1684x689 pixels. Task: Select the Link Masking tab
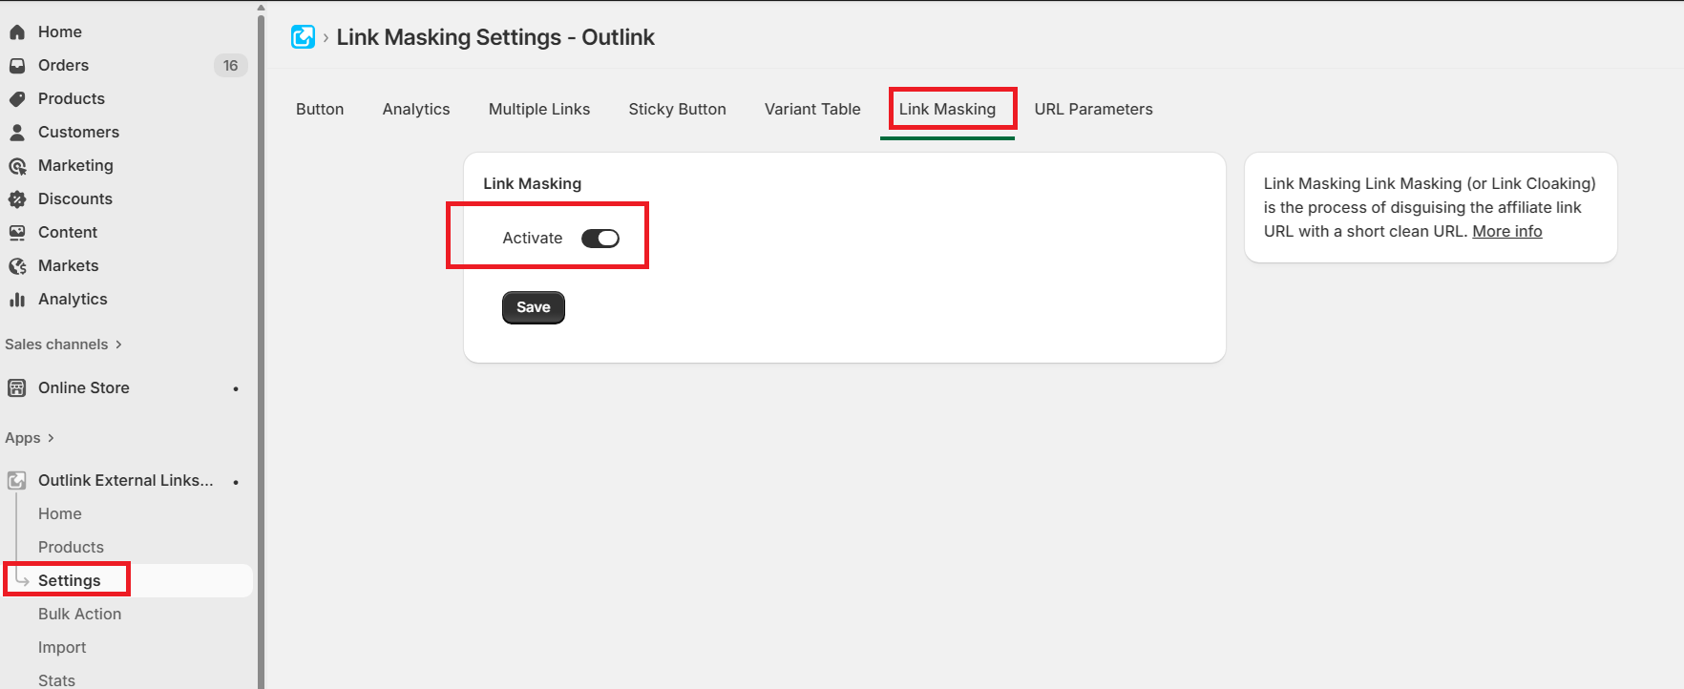(947, 109)
